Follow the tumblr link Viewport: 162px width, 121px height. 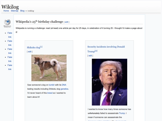tap(52, 85)
